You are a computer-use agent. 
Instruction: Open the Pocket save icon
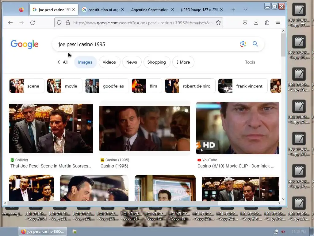245,22
